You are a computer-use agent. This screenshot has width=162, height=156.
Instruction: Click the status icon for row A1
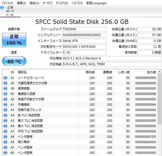(x=5, y=105)
